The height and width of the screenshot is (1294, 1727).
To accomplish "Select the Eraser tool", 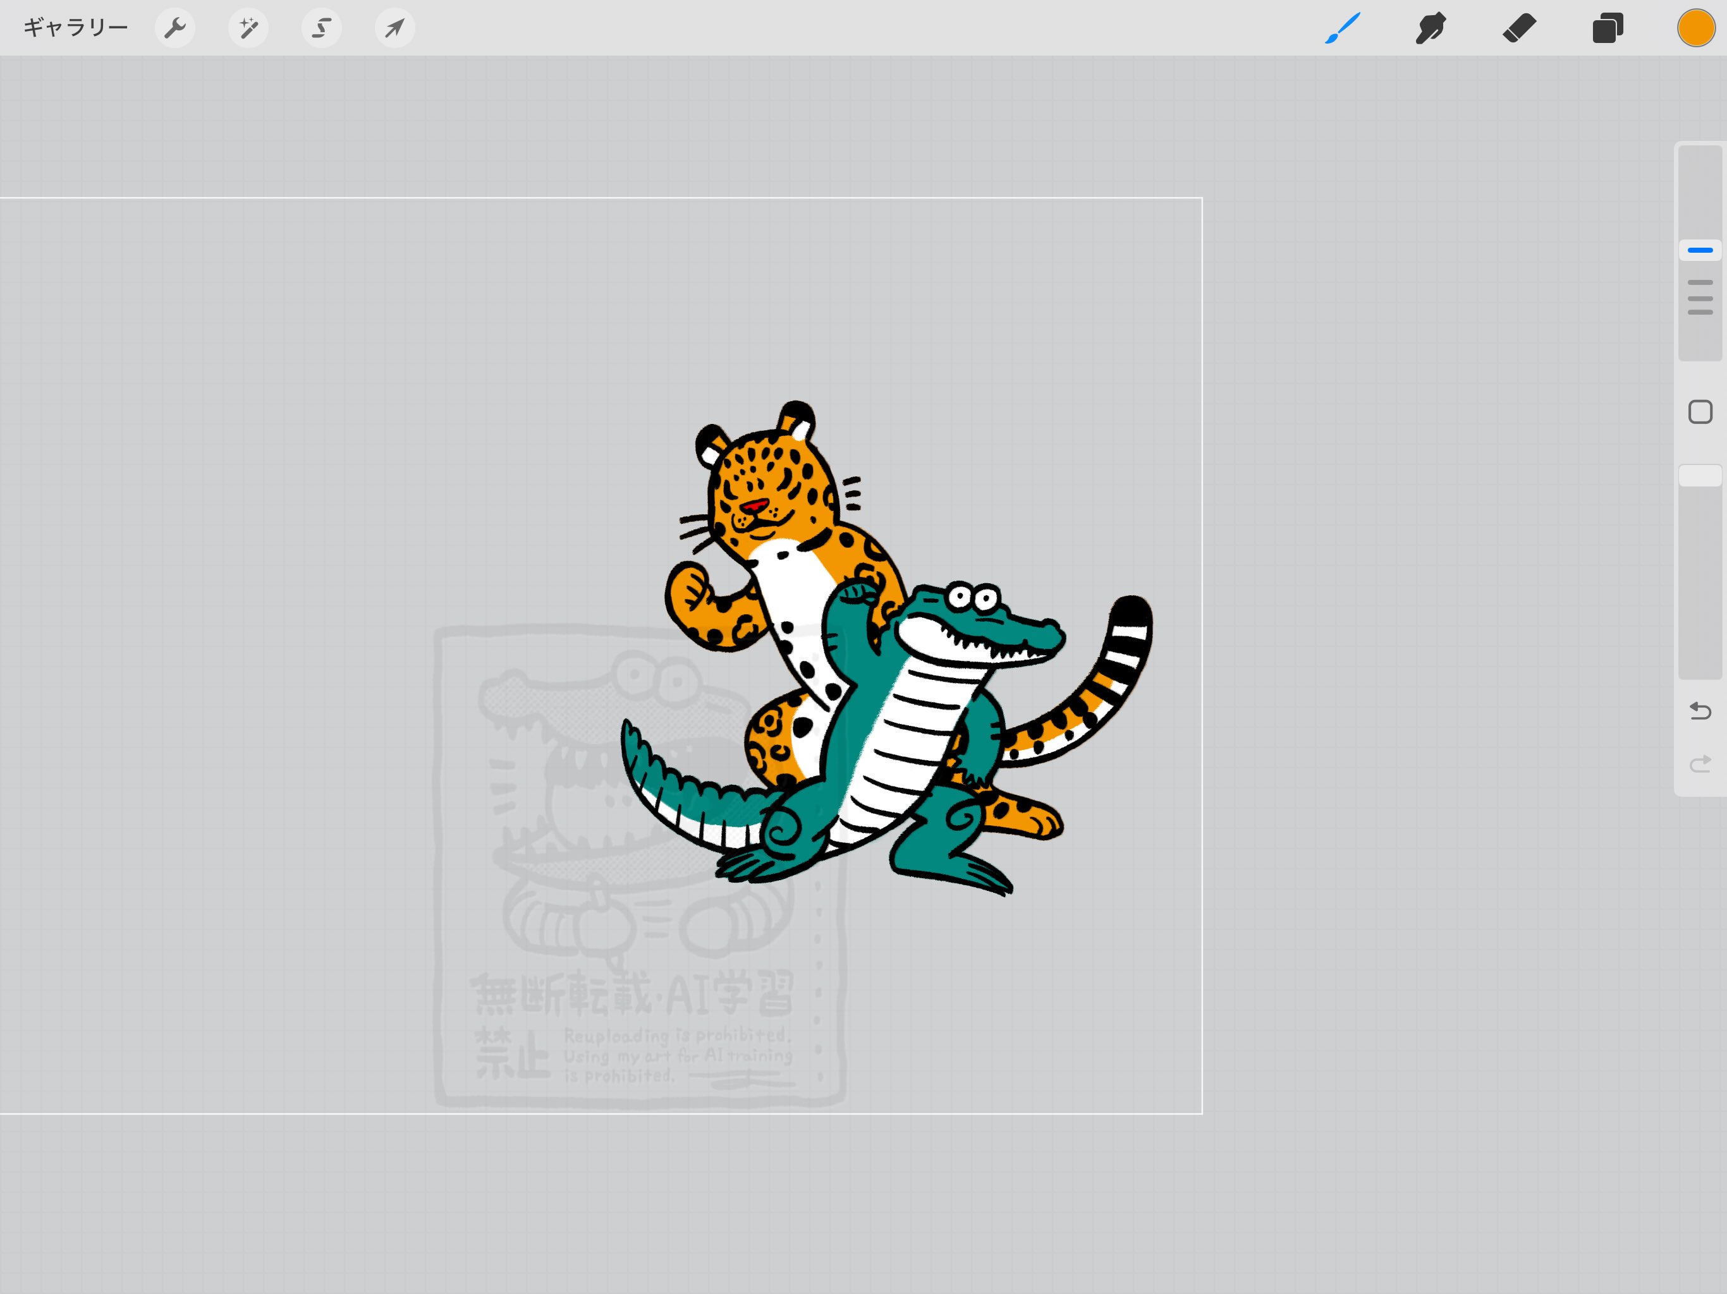I will point(1518,29).
